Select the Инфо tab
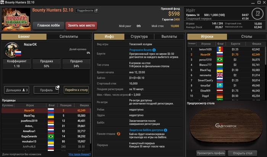Screen dimensions: 267x157 pyautogui.click(x=109, y=37)
